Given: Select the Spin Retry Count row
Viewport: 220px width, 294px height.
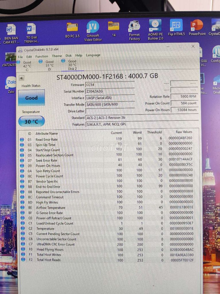Looking at the screenshot, I should 107,171.
